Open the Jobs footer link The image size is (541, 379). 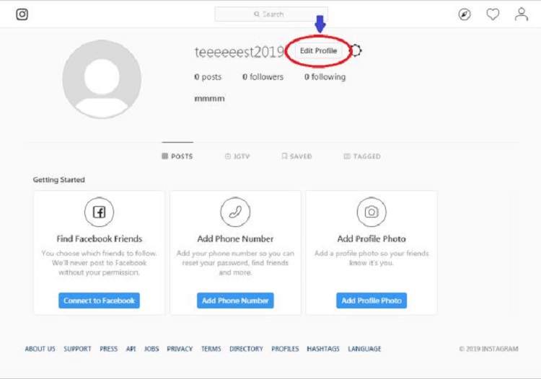pyautogui.click(x=151, y=349)
